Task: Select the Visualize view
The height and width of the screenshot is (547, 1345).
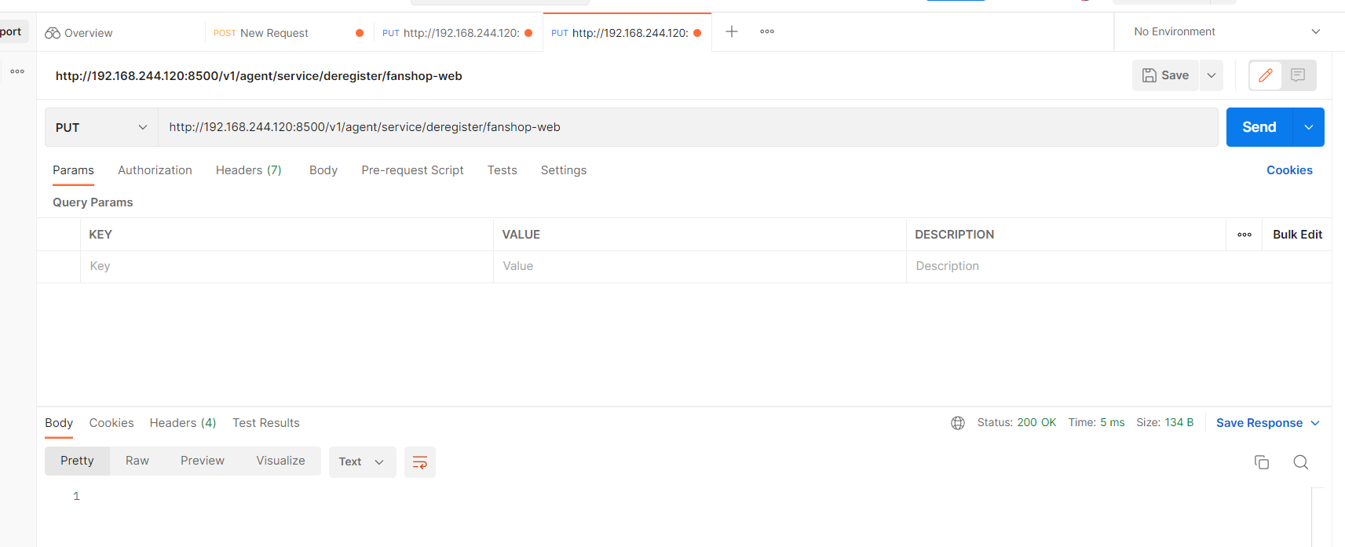Action: coord(280,461)
